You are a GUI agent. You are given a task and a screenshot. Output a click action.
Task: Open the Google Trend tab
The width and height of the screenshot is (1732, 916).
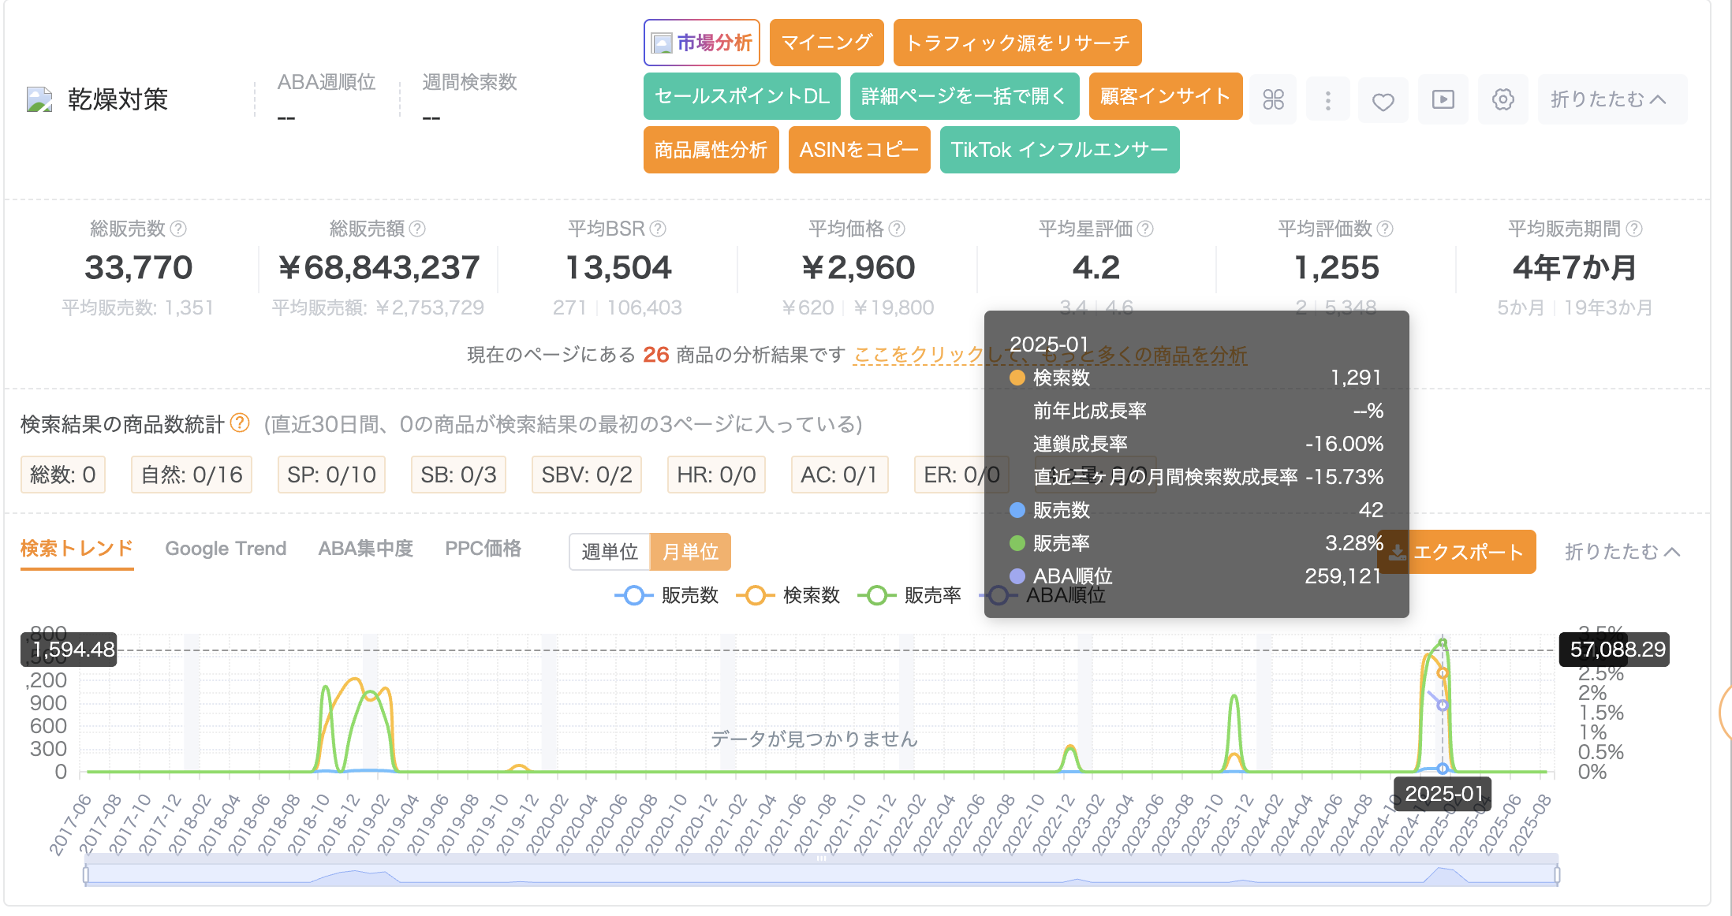(x=226, y=549)
